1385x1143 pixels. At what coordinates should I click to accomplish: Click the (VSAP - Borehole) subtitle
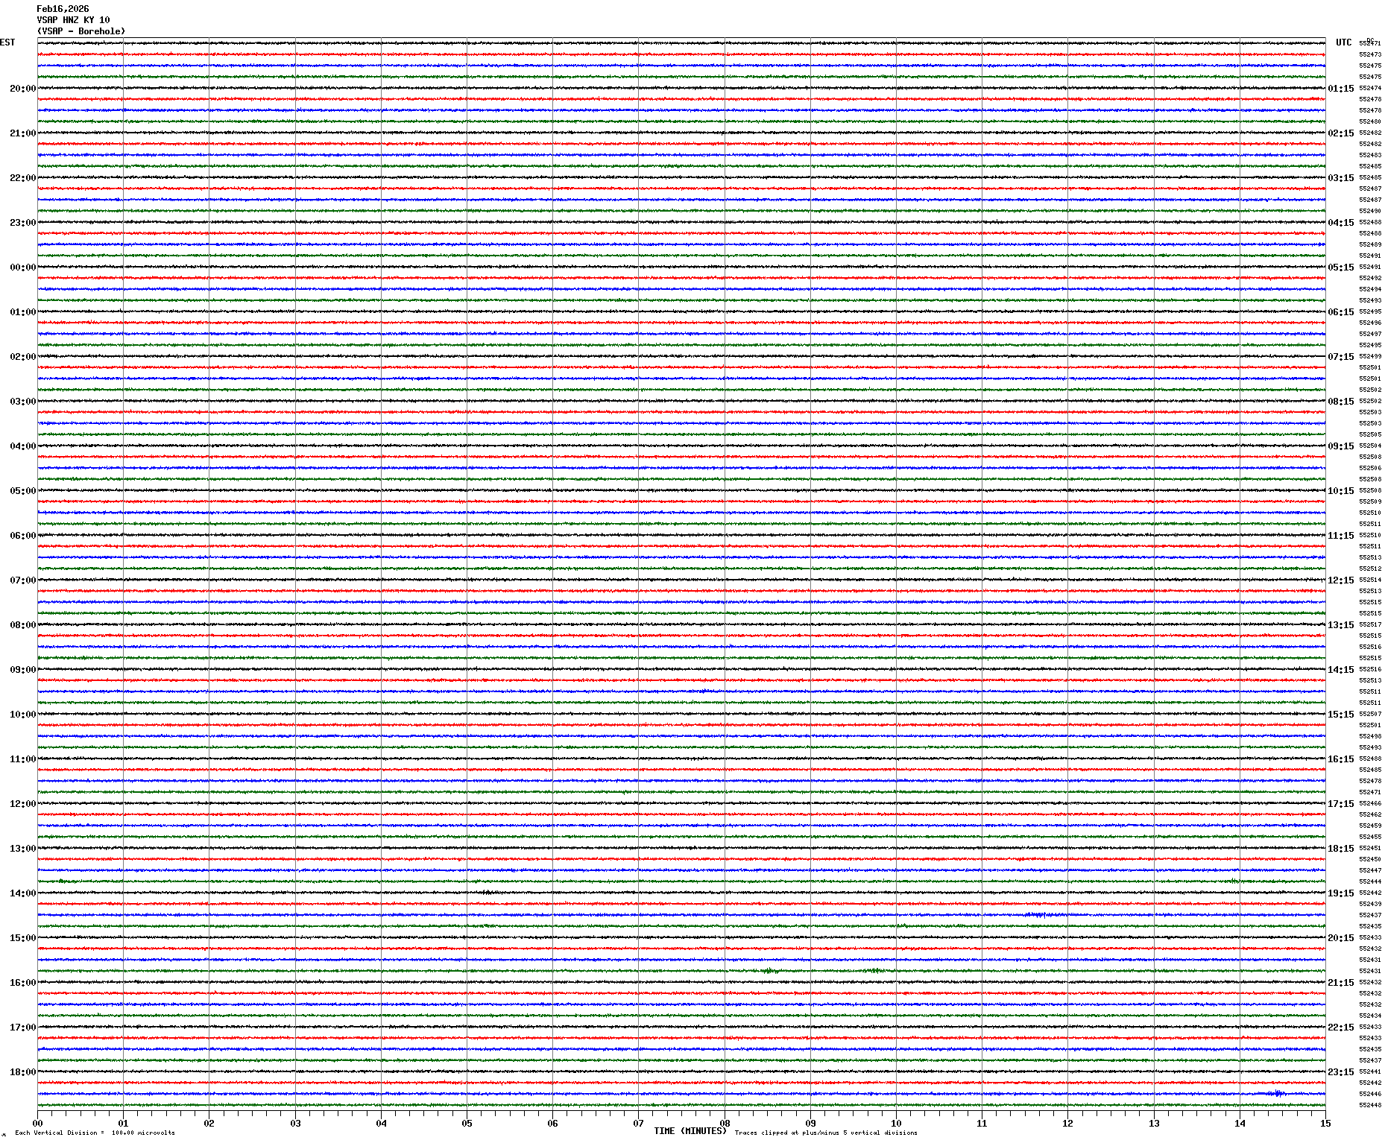pyautogui.click(x=81, y=31)
